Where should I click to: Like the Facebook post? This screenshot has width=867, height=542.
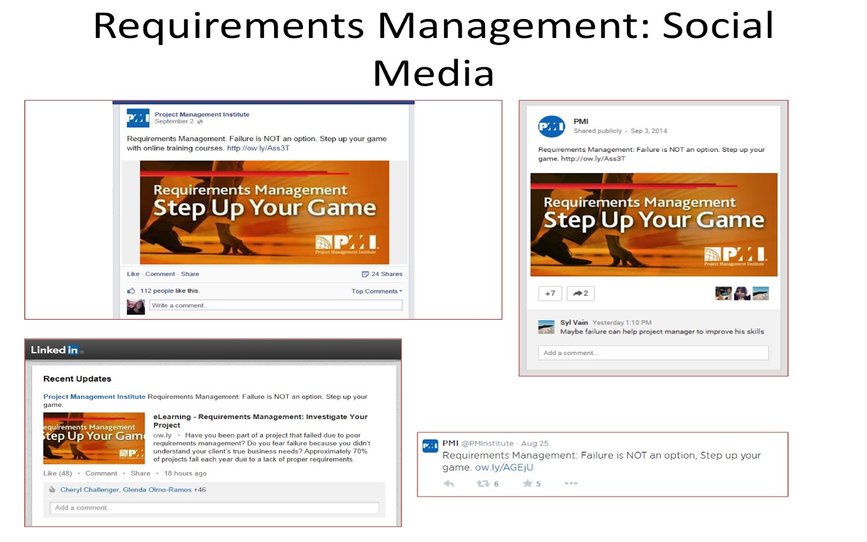133,274
